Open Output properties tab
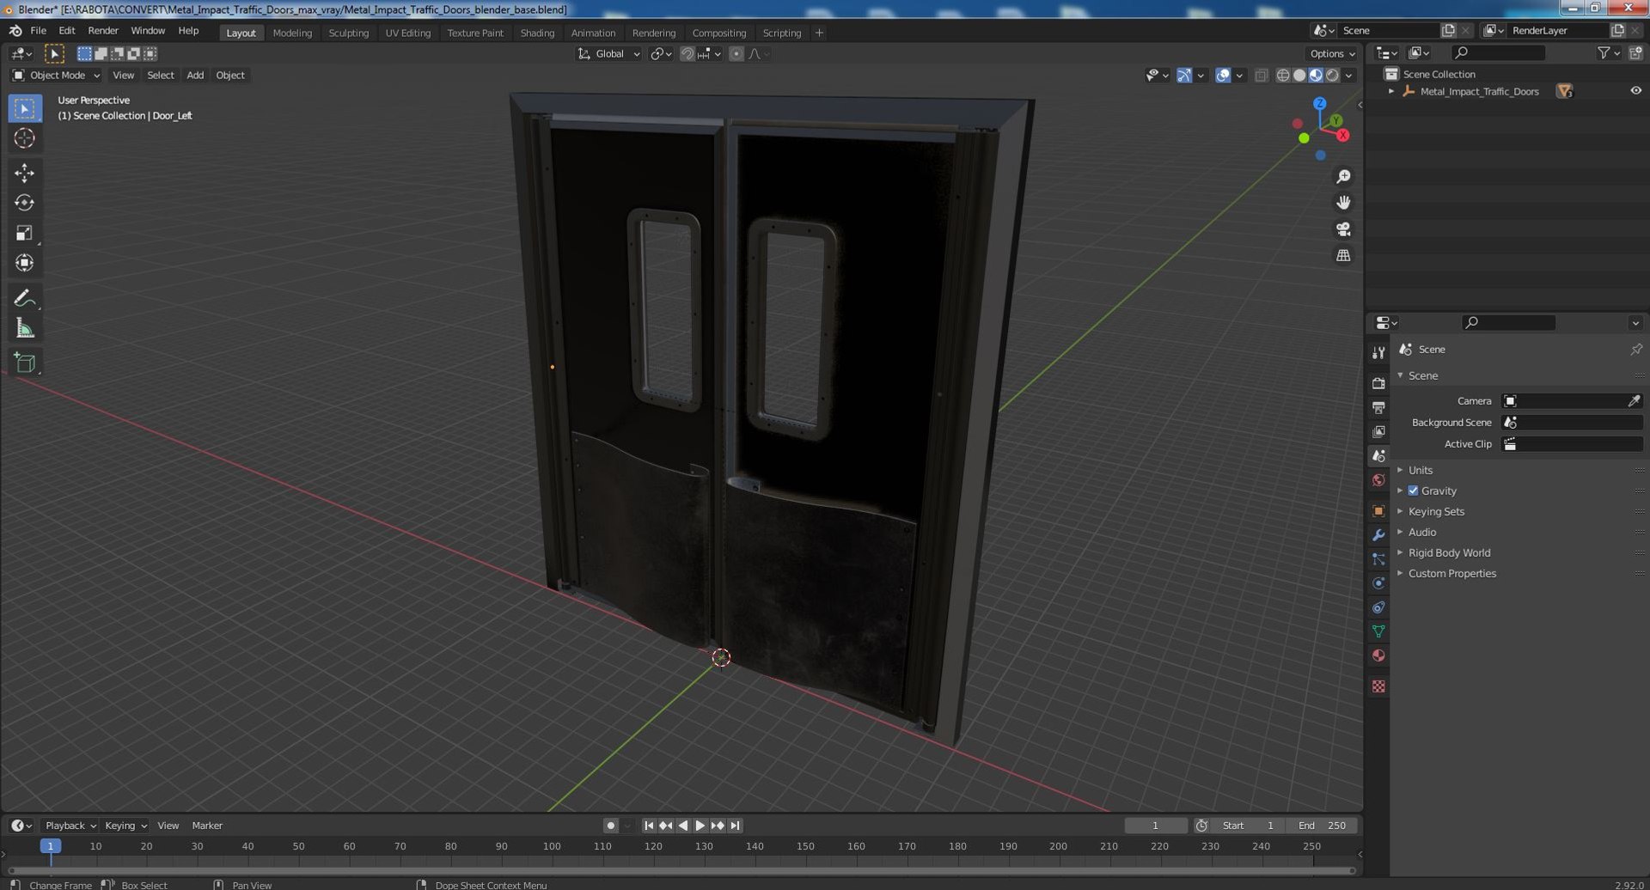 point(1378,407)
